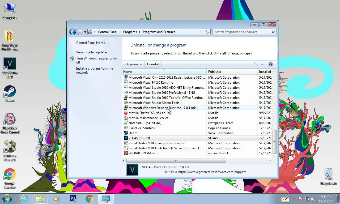Select the Google Chrome desktop shortcut
The image size is (340, 204).
click(10, 178)
